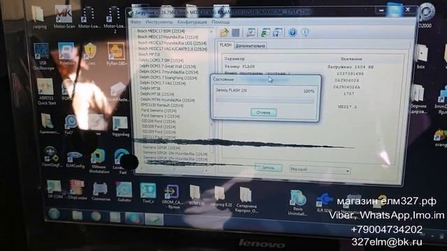The width and height of the screenshot is (447, 251).
Task: Click the toolbar icon left of blue help icon
Action: pos(277,33)
